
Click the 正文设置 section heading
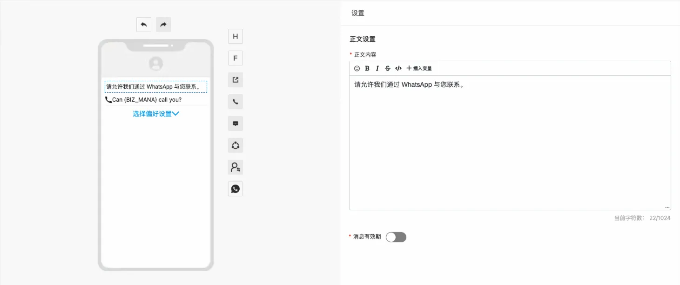click(x=363, y=39)
